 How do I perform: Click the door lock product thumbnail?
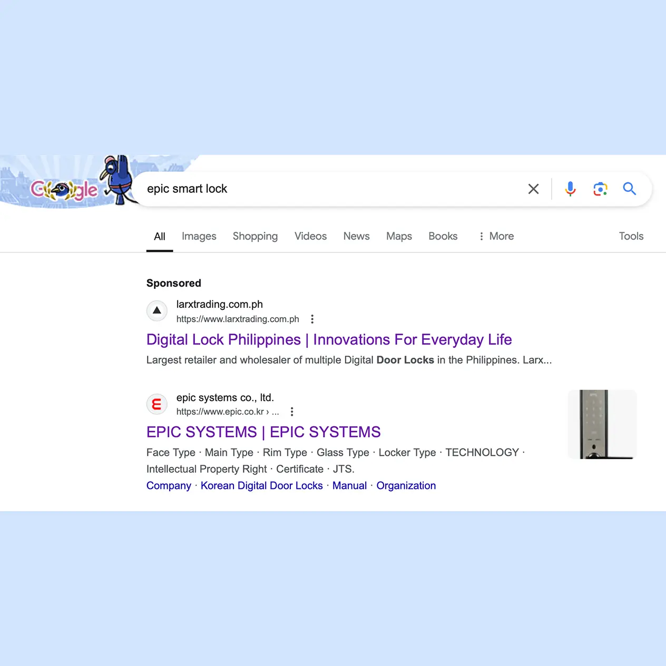pyautogui.click(x=602, y=424)
